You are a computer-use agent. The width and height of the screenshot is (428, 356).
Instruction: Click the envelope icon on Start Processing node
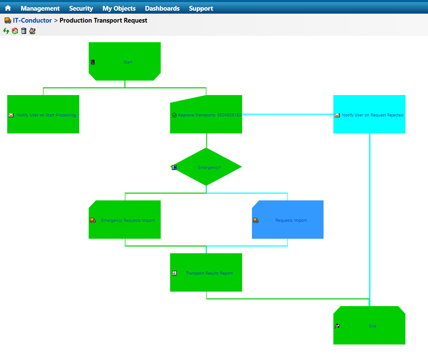pos(11,115)
